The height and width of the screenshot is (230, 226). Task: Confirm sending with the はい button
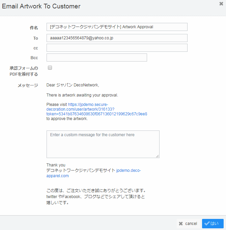click(213, 224)
